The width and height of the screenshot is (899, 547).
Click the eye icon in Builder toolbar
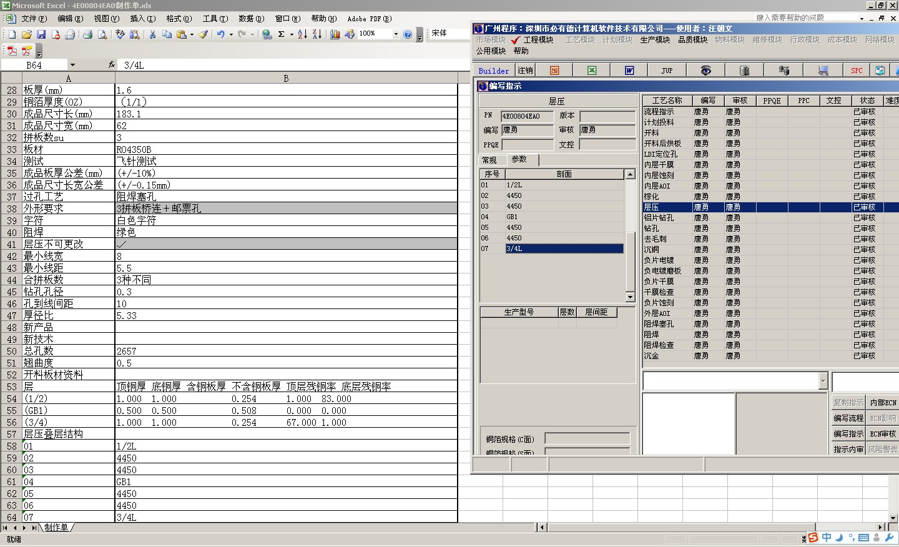coord(705,71)
